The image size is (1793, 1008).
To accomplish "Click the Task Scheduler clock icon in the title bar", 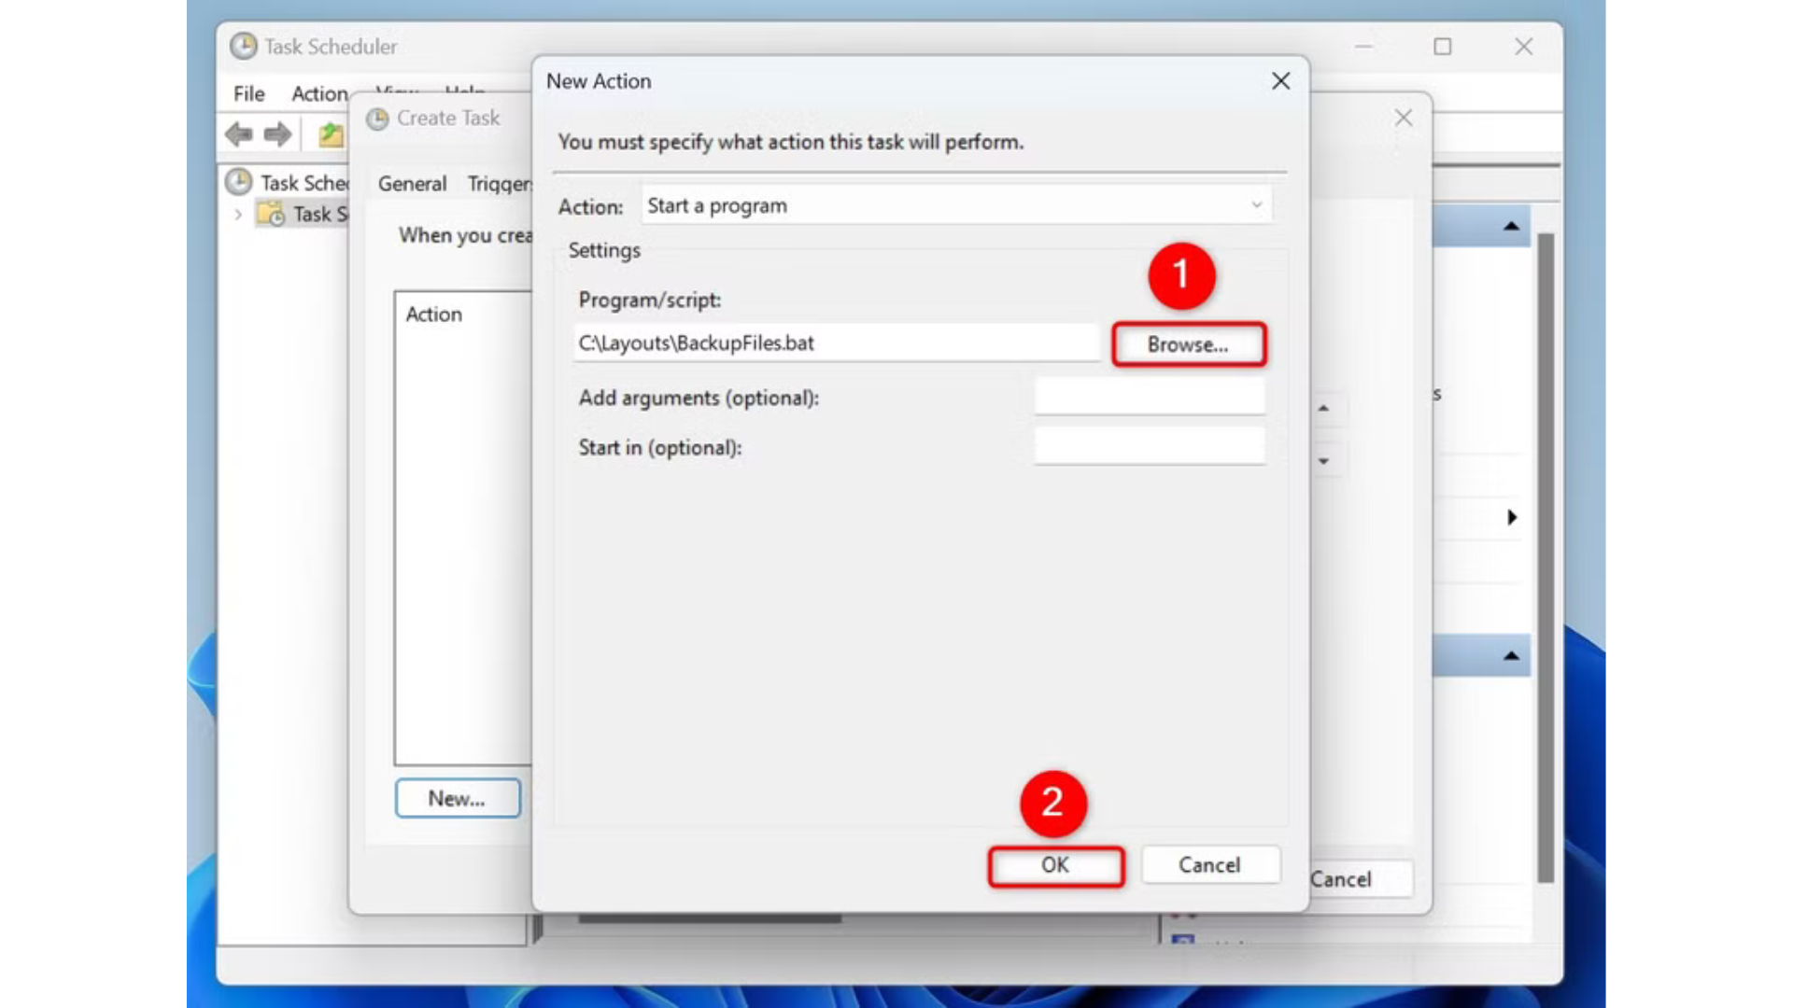I will click(x=243, y=47).
